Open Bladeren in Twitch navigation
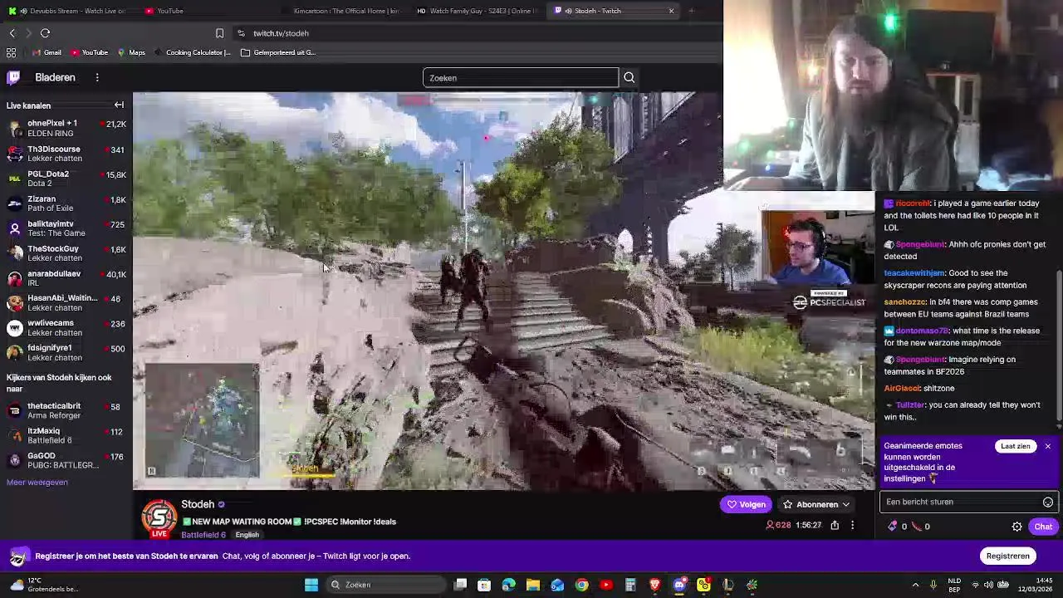Image resolution: width=1063 pixels, height=598 pixels. coord(55,77)
